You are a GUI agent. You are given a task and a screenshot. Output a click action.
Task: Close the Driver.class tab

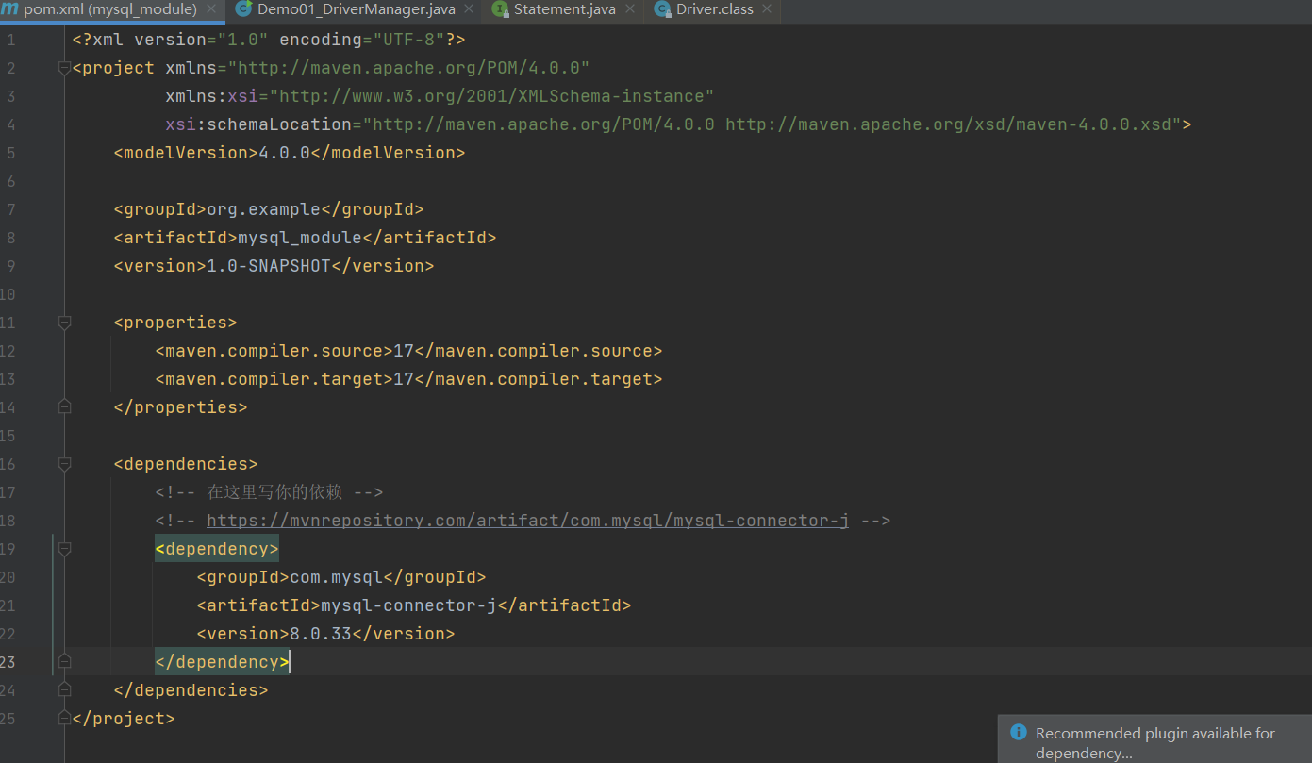point(766,9)
